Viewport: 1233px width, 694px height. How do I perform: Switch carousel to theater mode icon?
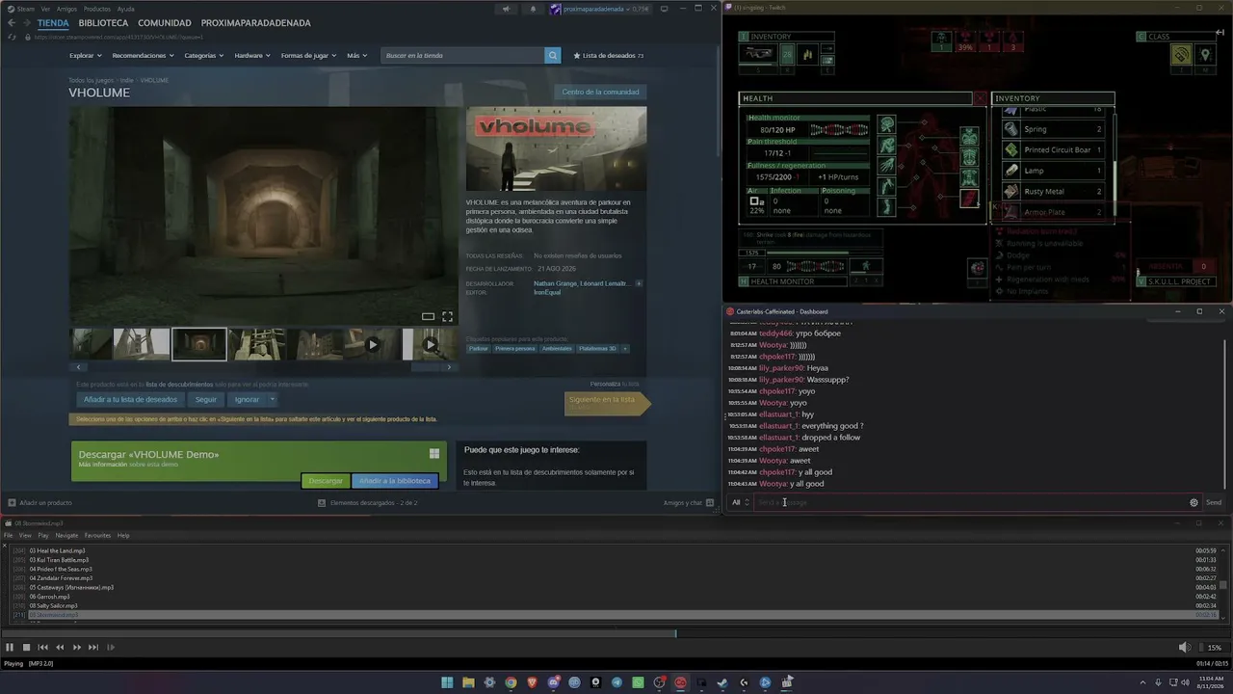(428, 316)
